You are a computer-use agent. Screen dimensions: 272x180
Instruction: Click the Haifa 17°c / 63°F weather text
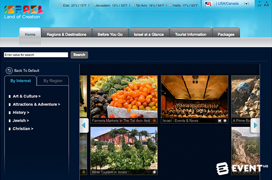click(185, 5)
